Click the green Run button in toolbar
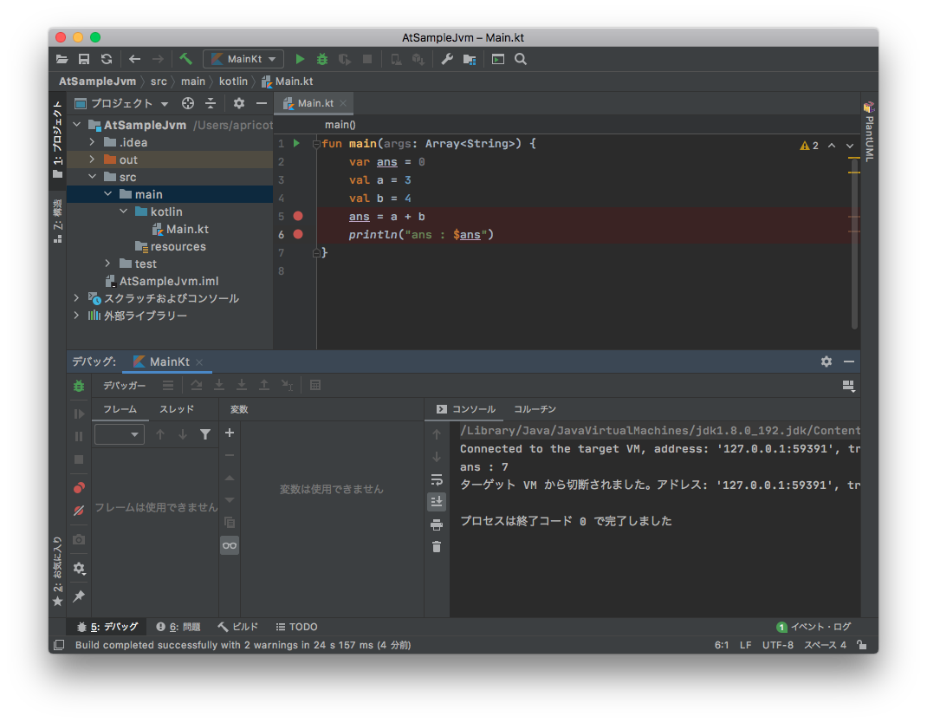The image size is (927, 723). pyautogui.click(x=300, y=59)
